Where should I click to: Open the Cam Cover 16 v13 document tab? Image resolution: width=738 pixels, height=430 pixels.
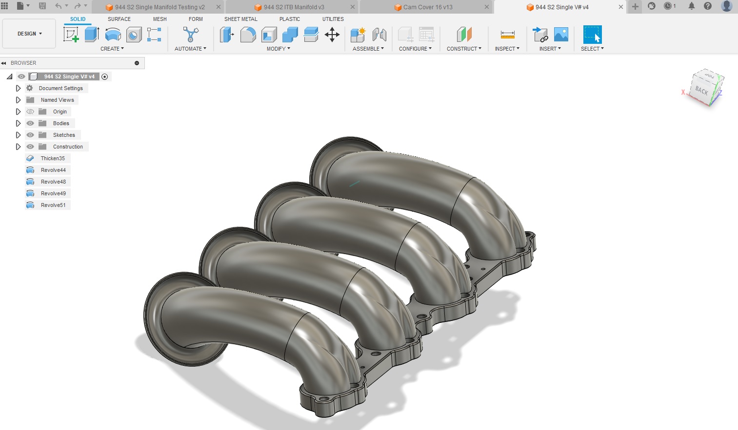tap(427, 7)
